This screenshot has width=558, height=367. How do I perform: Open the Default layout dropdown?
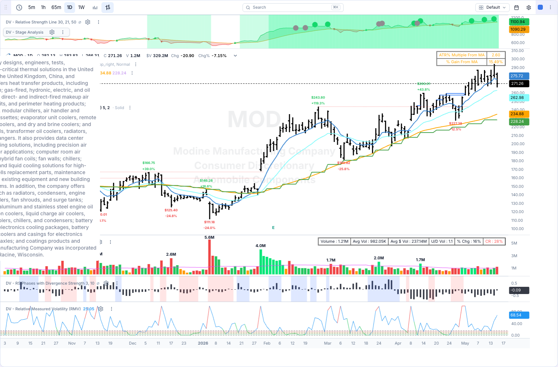[493, 7]
